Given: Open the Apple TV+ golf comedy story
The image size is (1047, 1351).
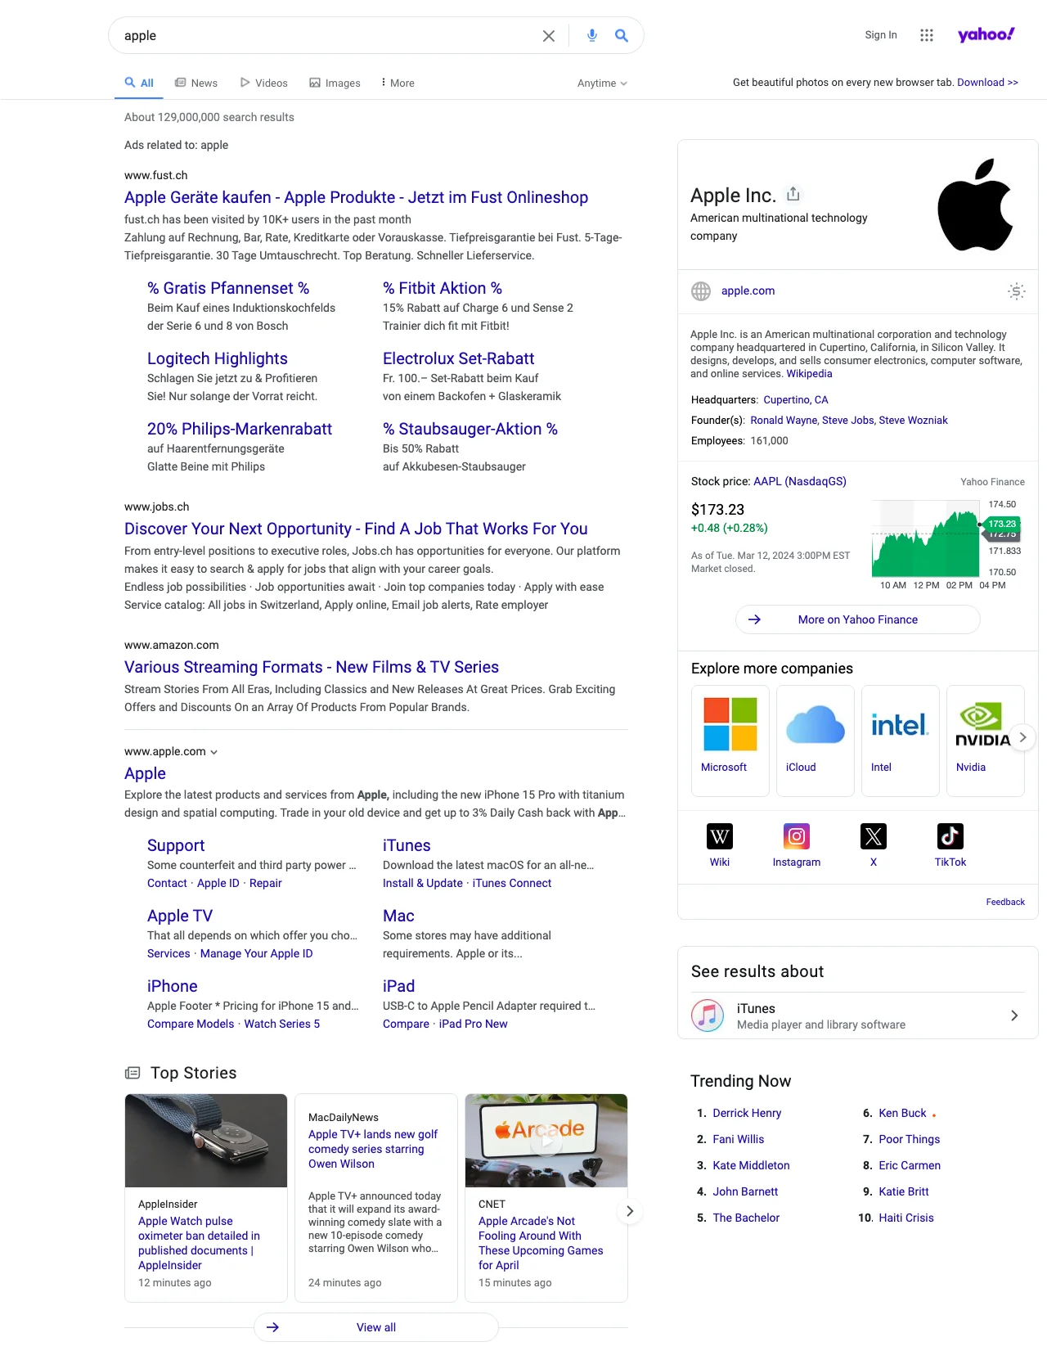Looking at the screenshot, I should pos(373,1149).
